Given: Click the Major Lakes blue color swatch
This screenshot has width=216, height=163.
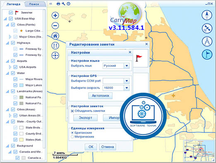Looking at the screenshot, I should point(21,85).
